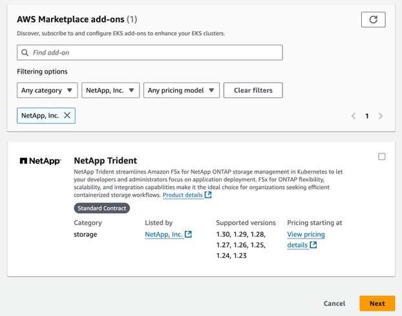The width and height of the screenshot is (402, 316).
Task: Open the NetApp, Inc. listed-by link
Action: (164, 234)
